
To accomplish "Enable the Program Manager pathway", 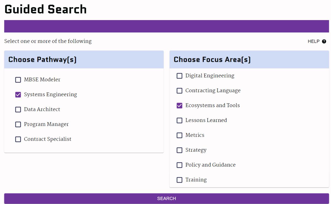I will [x=18, y=124].
